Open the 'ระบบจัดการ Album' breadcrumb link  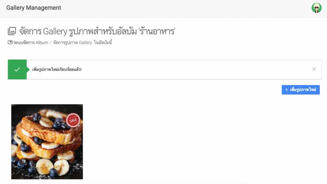31,43
